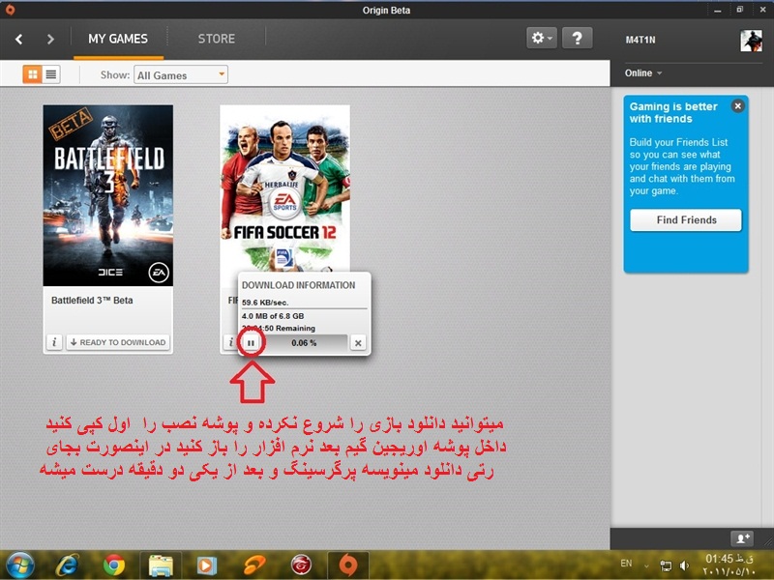Open the add friend icon
Viewport: 774px width, 580px height.
coord(740,537)
